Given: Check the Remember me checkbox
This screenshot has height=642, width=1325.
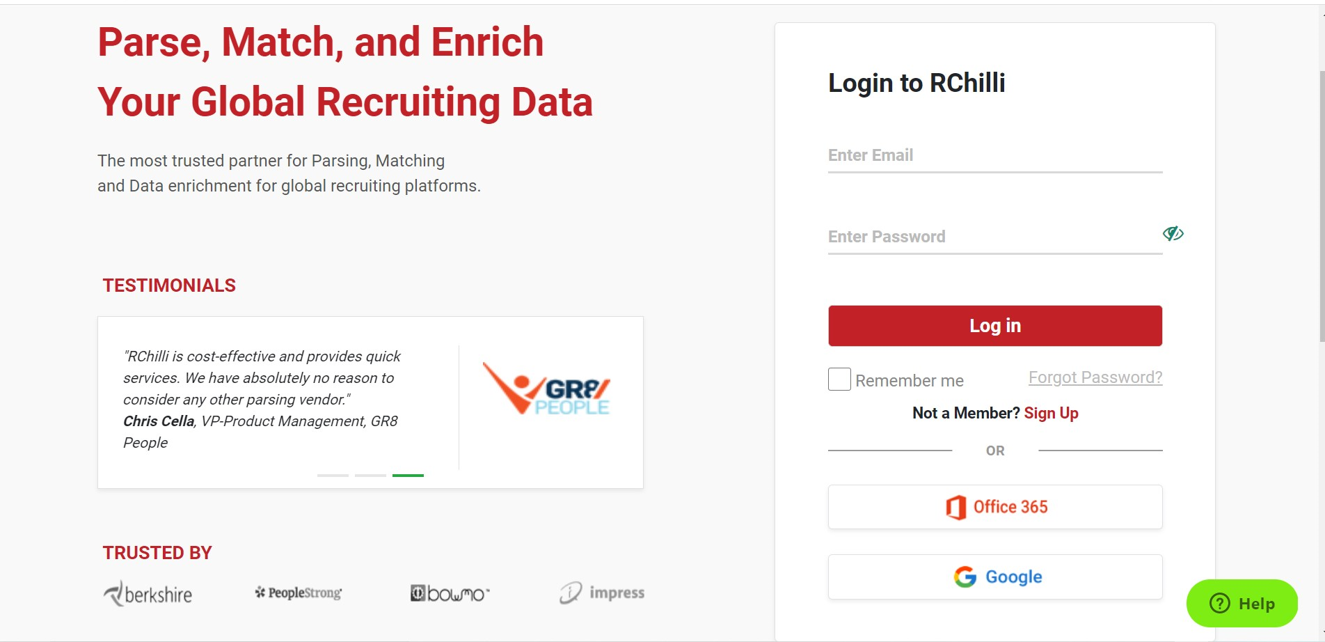Looking at the screenshot, I should pos(839,379).
